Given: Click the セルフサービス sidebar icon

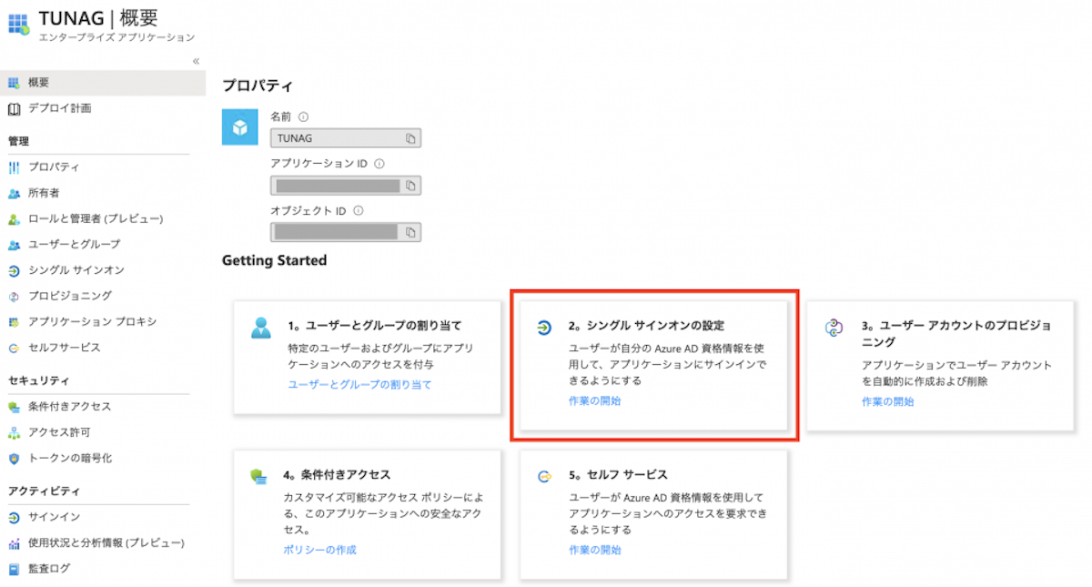Looking at the screenshot, I should coord(14,348).
